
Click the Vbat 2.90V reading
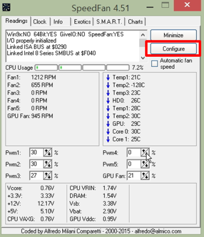[93, 211]
